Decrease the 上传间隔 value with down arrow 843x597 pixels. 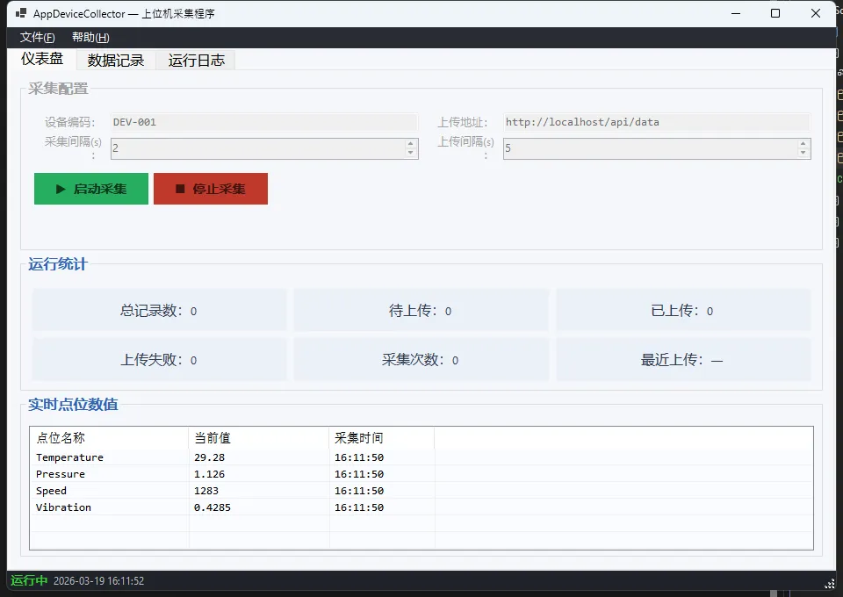coord(803,154)
